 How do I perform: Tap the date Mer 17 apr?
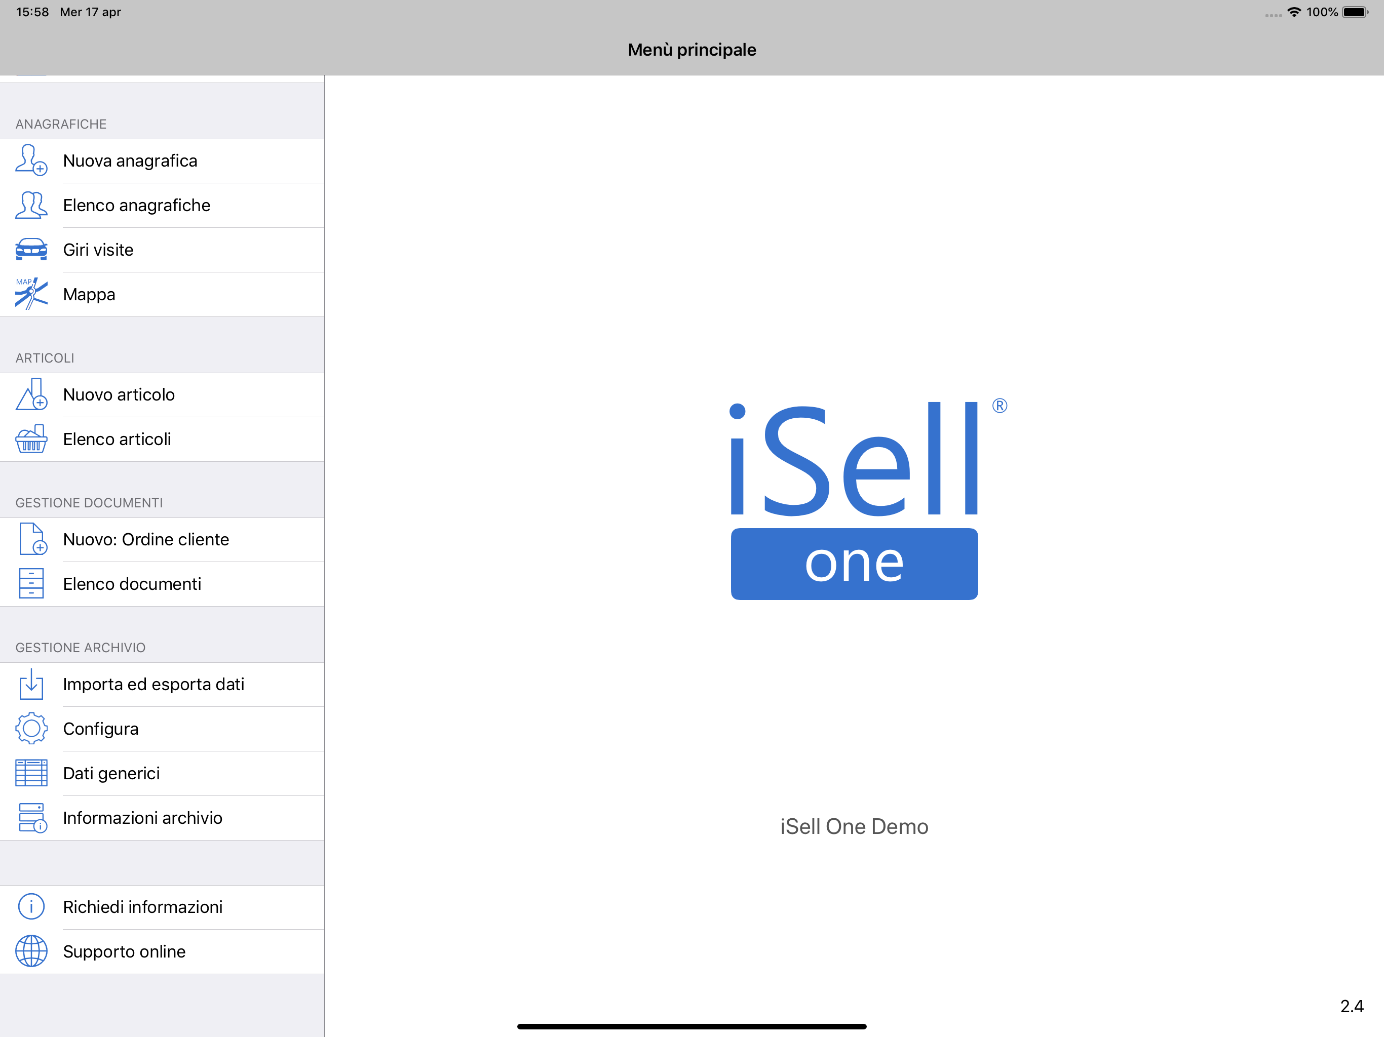click(91, 12)
